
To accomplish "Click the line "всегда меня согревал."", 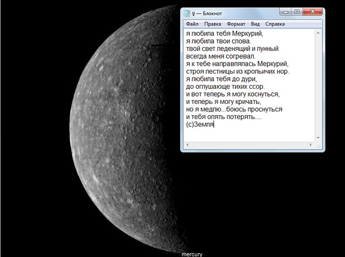I will click(221, 56).
